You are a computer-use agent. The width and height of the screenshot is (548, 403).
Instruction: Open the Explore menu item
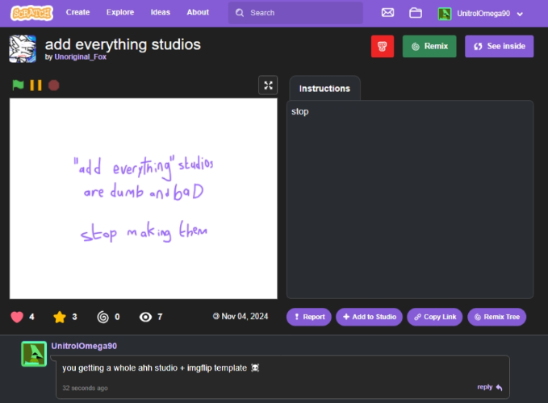[120, 13]
